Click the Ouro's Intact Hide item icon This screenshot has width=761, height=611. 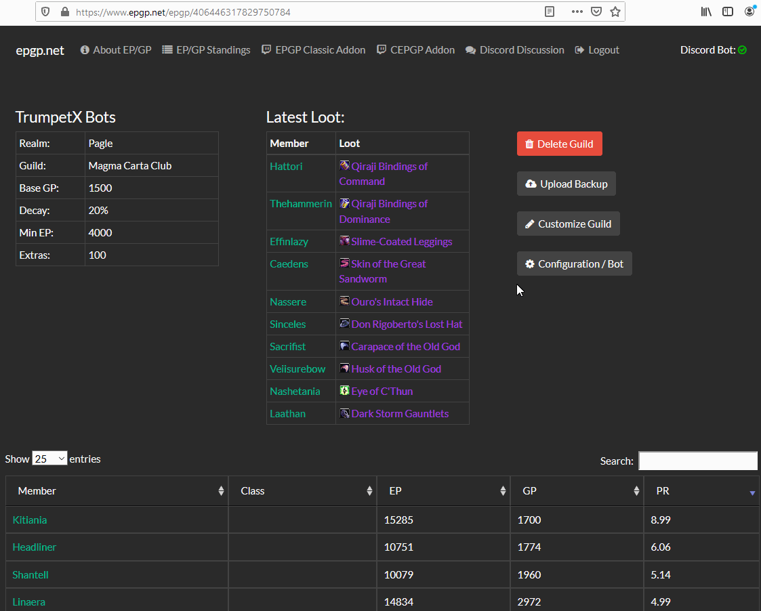[344, 301]
